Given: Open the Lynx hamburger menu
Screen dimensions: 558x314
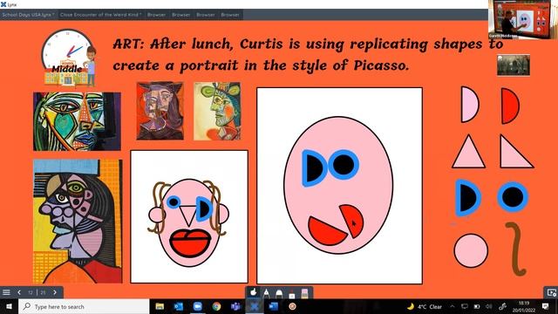Looking at the screenshot, I should (6, 292).
